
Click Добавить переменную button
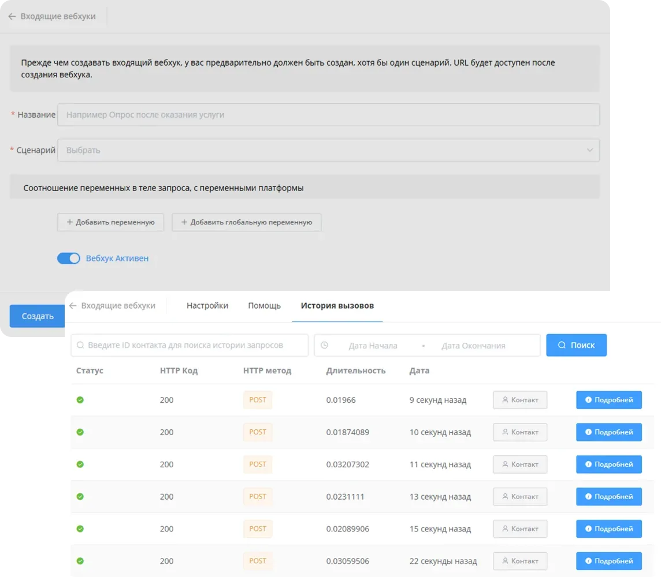tap(110, 222)
